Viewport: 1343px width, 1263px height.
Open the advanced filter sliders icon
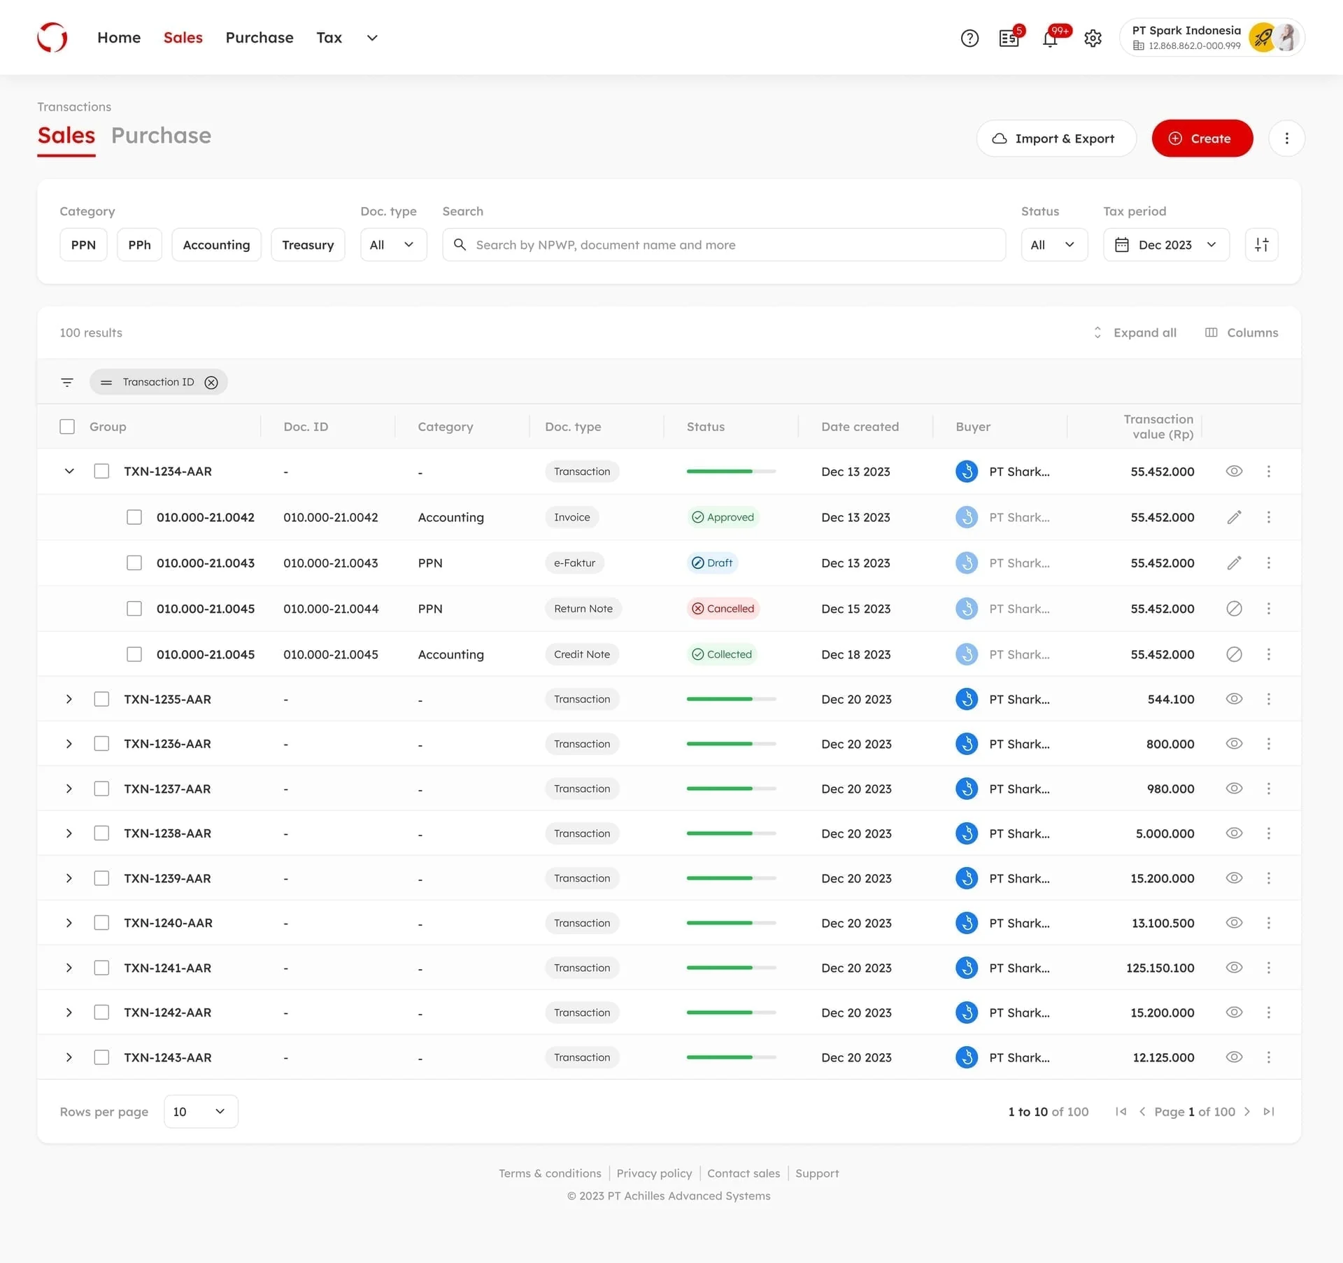tap(1261, 245)
